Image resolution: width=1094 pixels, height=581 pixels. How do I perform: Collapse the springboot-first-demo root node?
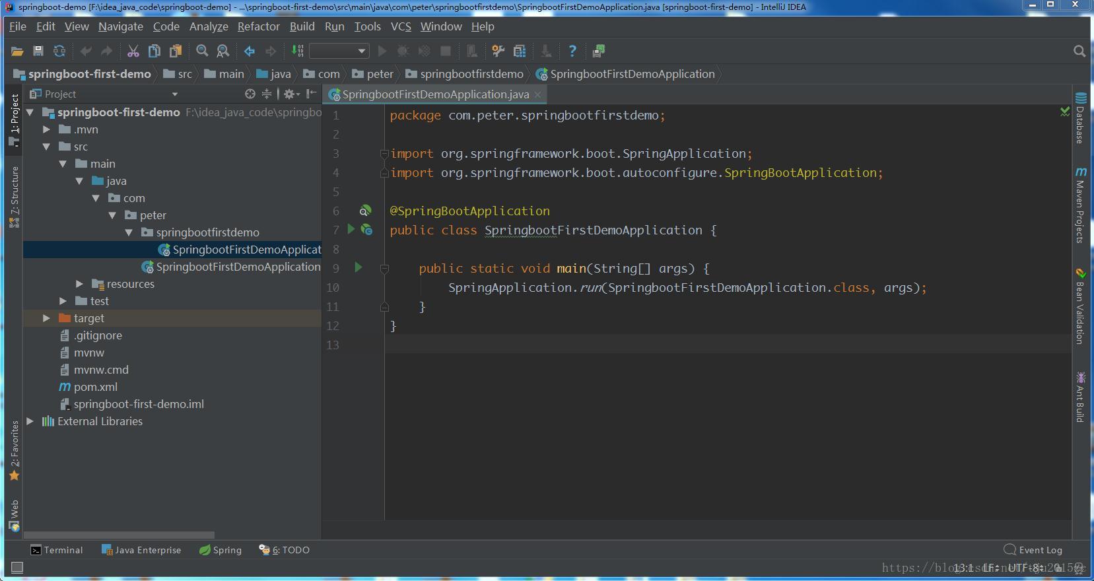pos(30,112)
